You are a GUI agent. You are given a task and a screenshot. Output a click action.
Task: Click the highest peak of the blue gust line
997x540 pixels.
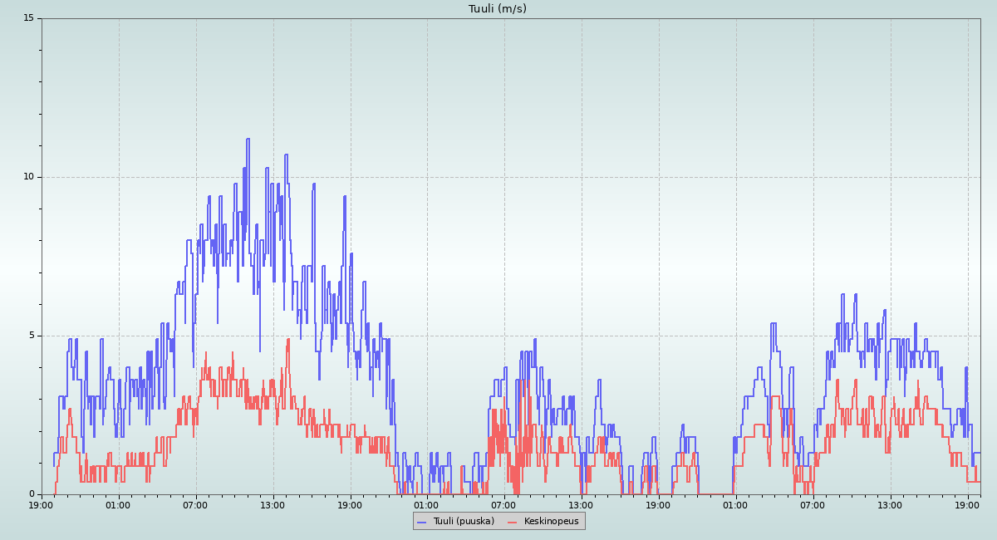(x=248, y=140)
